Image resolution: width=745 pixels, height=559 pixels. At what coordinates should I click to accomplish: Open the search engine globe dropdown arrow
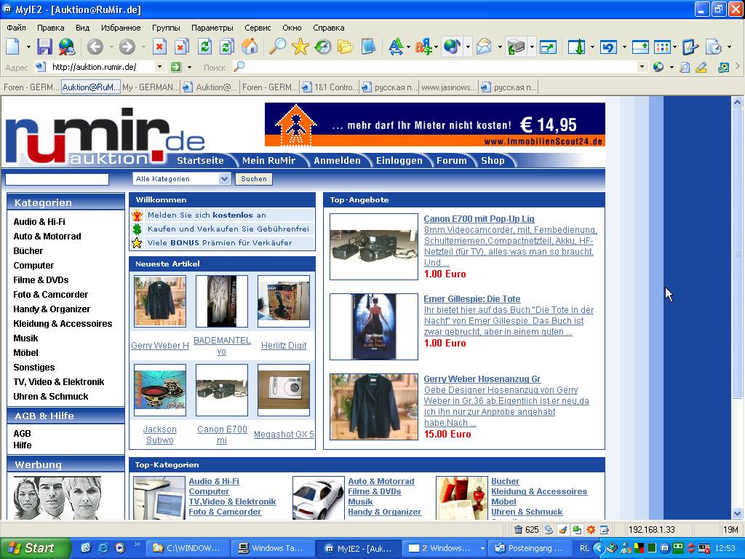coord(672,67)
